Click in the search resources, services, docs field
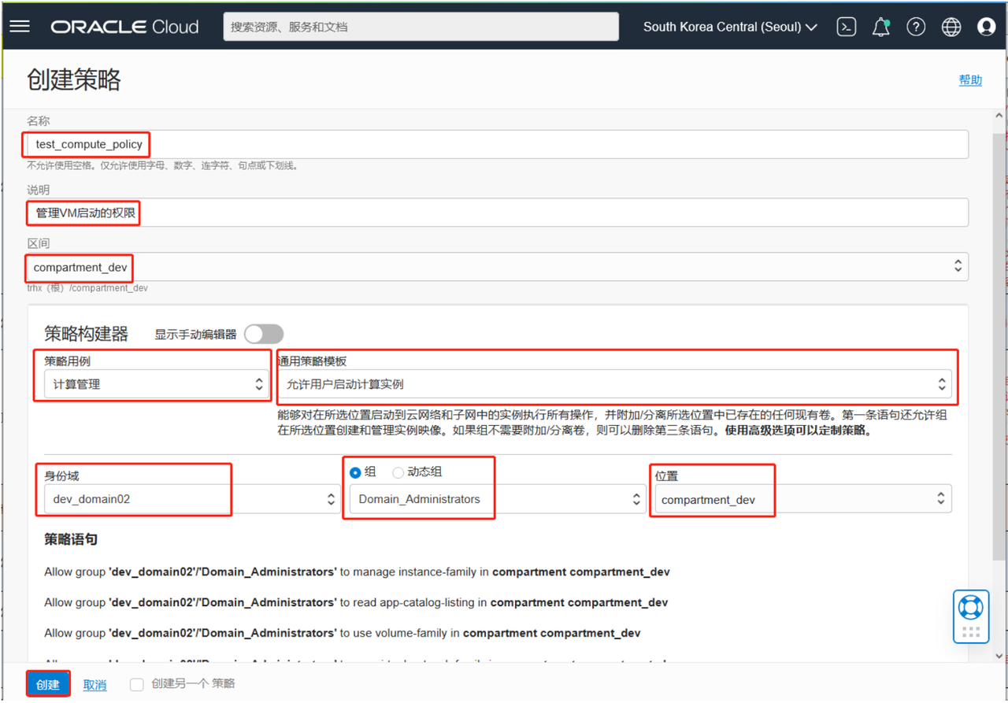This screenshot has width=1008, height=703. point(421,27)
